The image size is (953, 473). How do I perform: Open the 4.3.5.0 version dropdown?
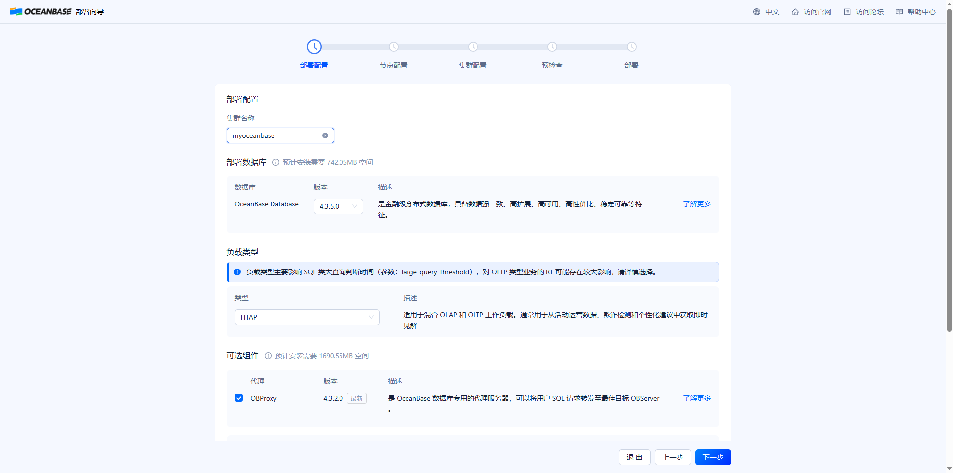[x=339, y=206]
